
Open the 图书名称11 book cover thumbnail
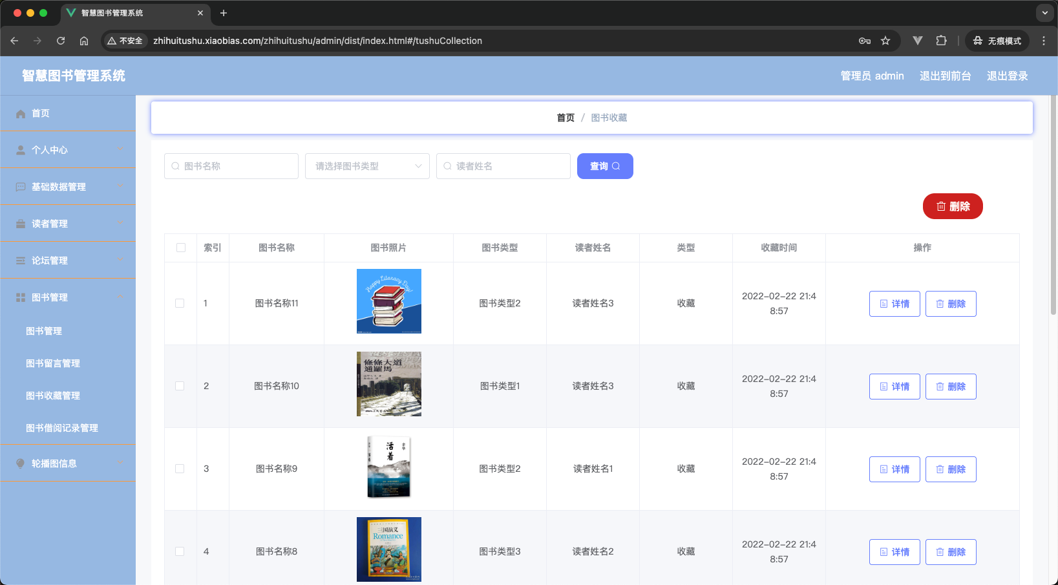pyautogui.click(x=389, y=301)
